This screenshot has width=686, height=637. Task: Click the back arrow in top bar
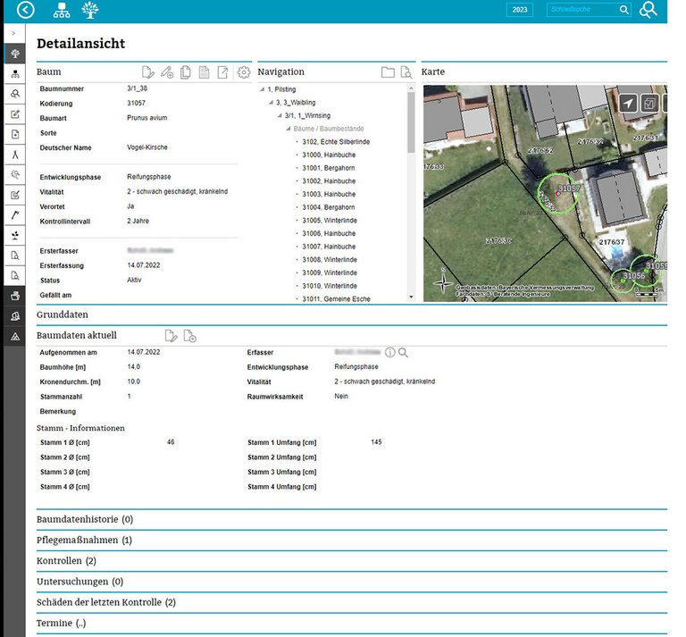[25, 10]
